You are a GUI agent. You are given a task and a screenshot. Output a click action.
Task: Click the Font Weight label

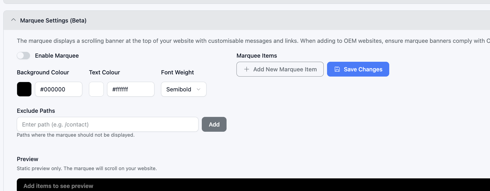point(177,72)
